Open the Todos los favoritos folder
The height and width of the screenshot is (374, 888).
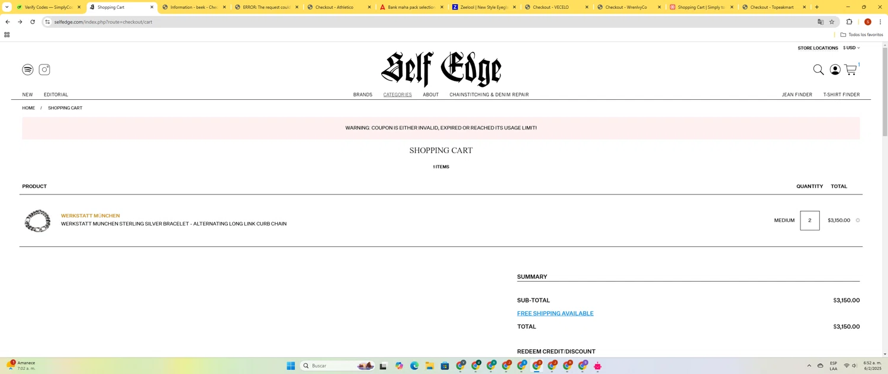861,35
